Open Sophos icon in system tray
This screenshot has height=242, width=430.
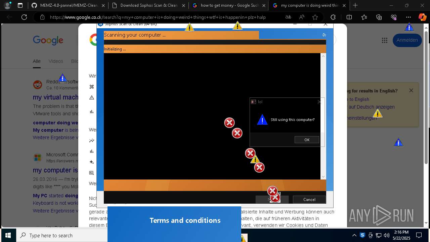point(362,235)
